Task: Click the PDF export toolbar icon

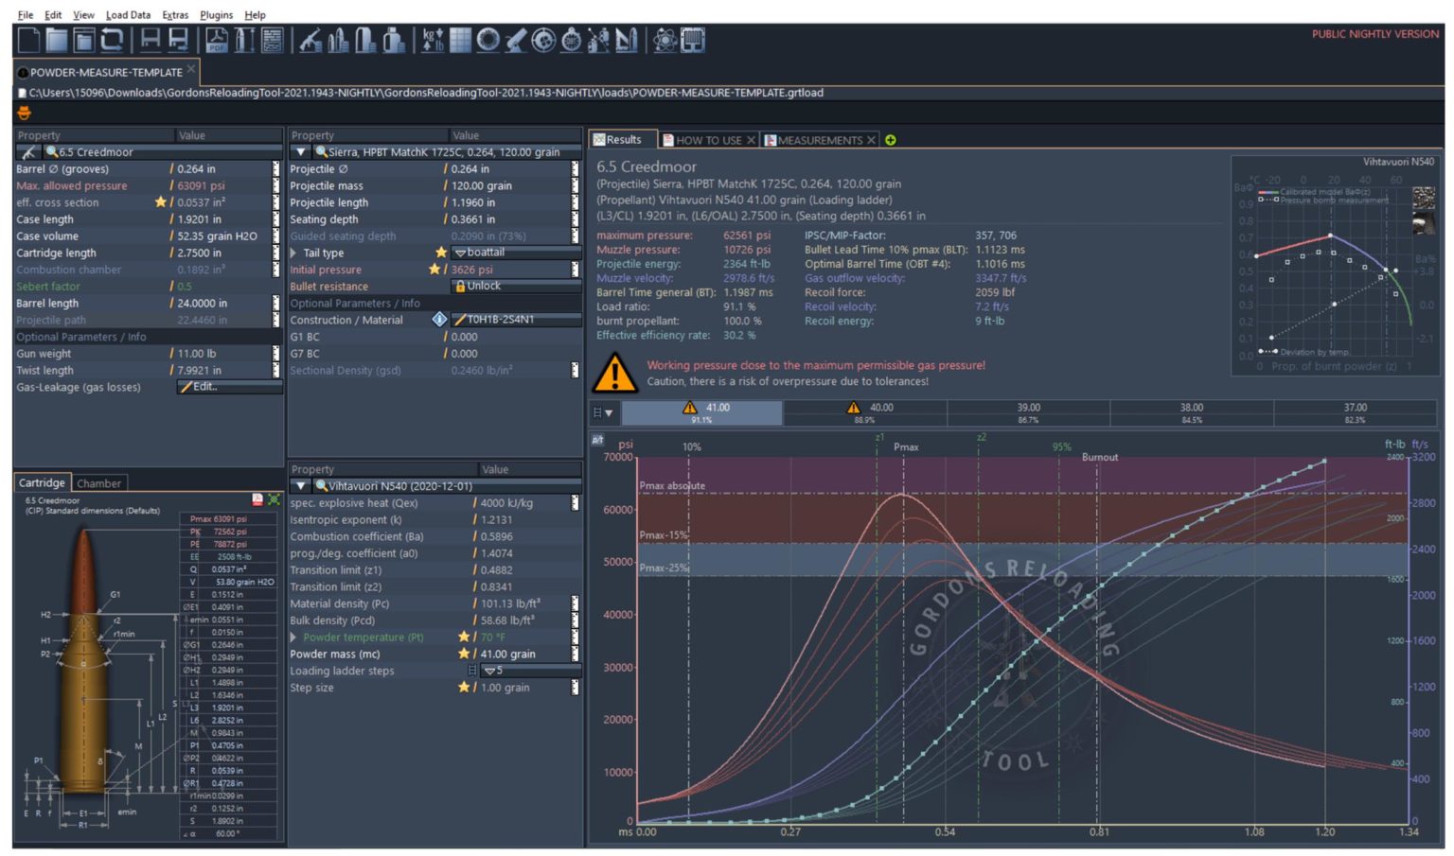Action: pyautogui.click(x=217, y=40)
